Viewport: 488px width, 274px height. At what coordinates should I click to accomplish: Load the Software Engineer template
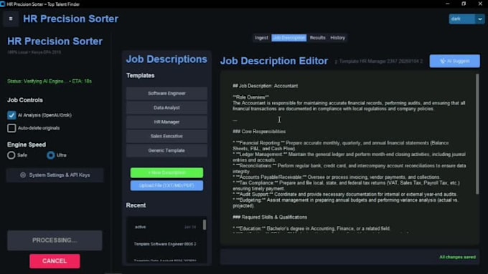pyautogui.click(x=166, y=94)
